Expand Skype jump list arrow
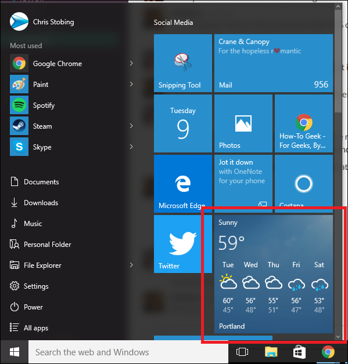This screenshot has height=364, width=348. pos(131,147)
